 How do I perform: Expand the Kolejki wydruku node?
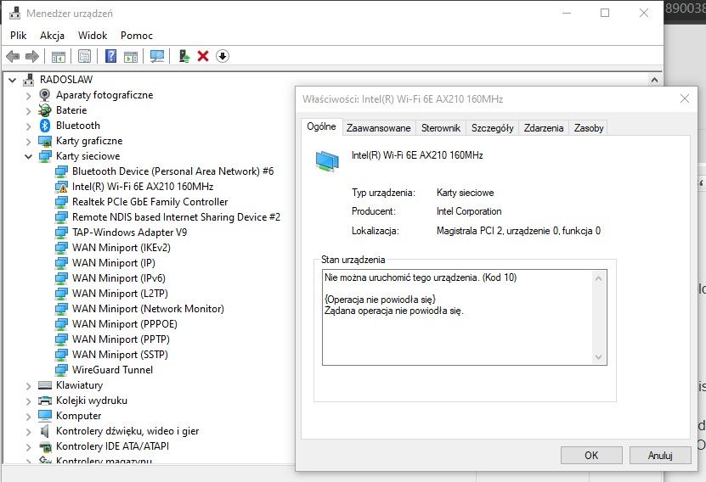pyautogui.click(x=28, y=401)
